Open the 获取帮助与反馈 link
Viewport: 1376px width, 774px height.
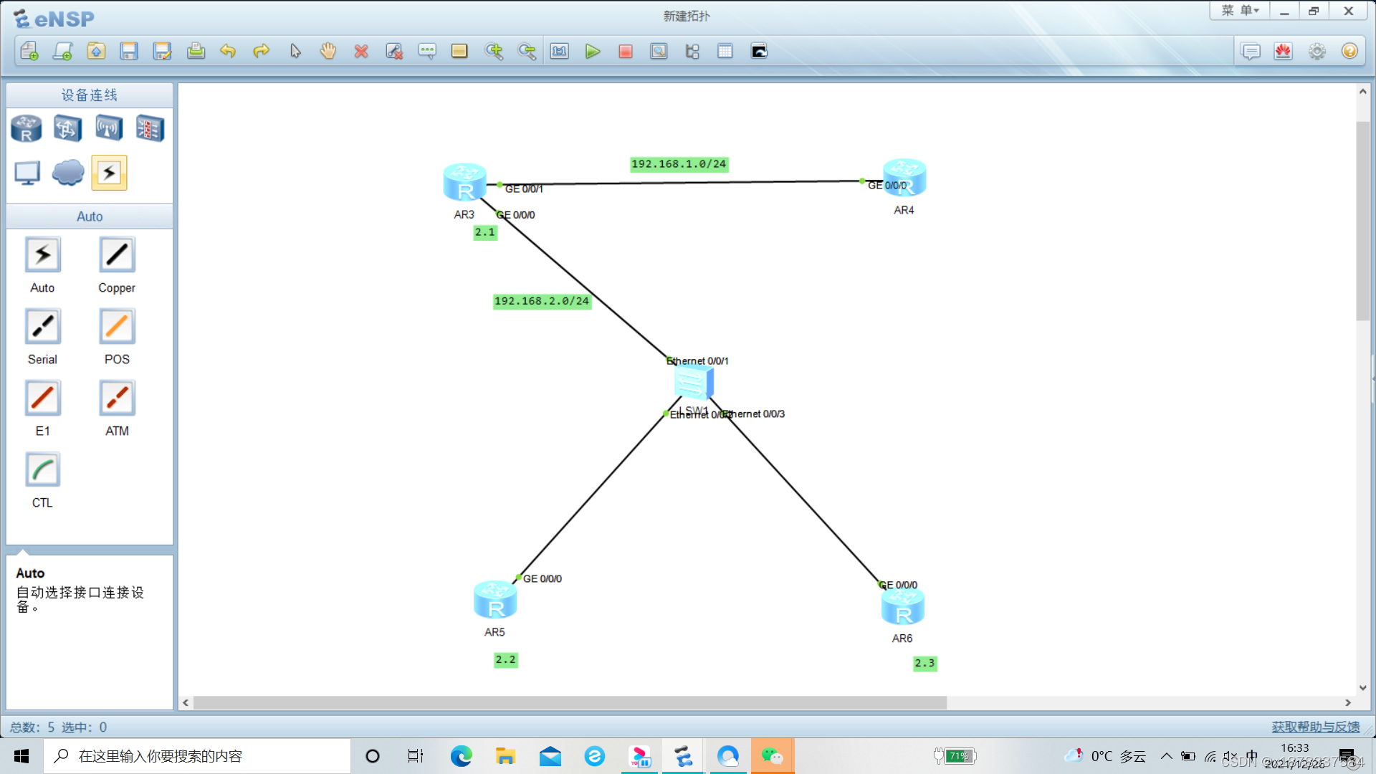(1316, 727)
